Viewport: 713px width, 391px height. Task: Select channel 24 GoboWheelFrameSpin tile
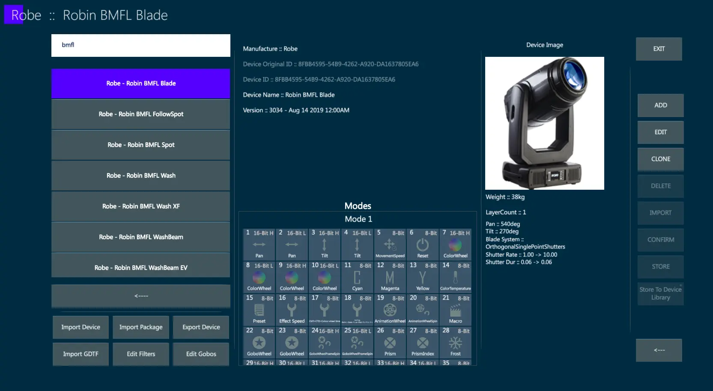[325, 342]
